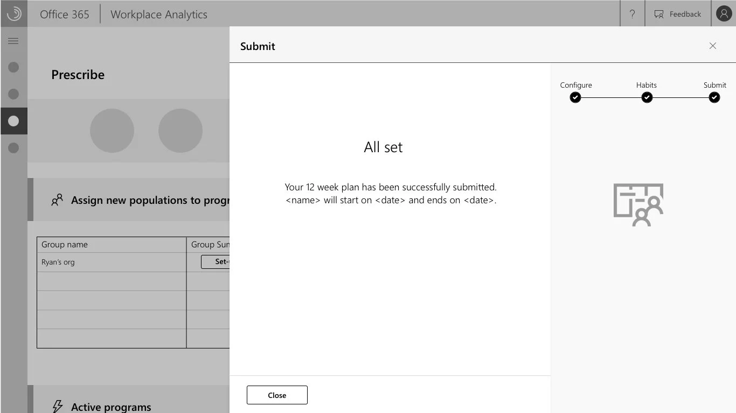Select the bottom sidebar navigation dot
This screenshot has width=736, height=413.
[x=14, y=148]
